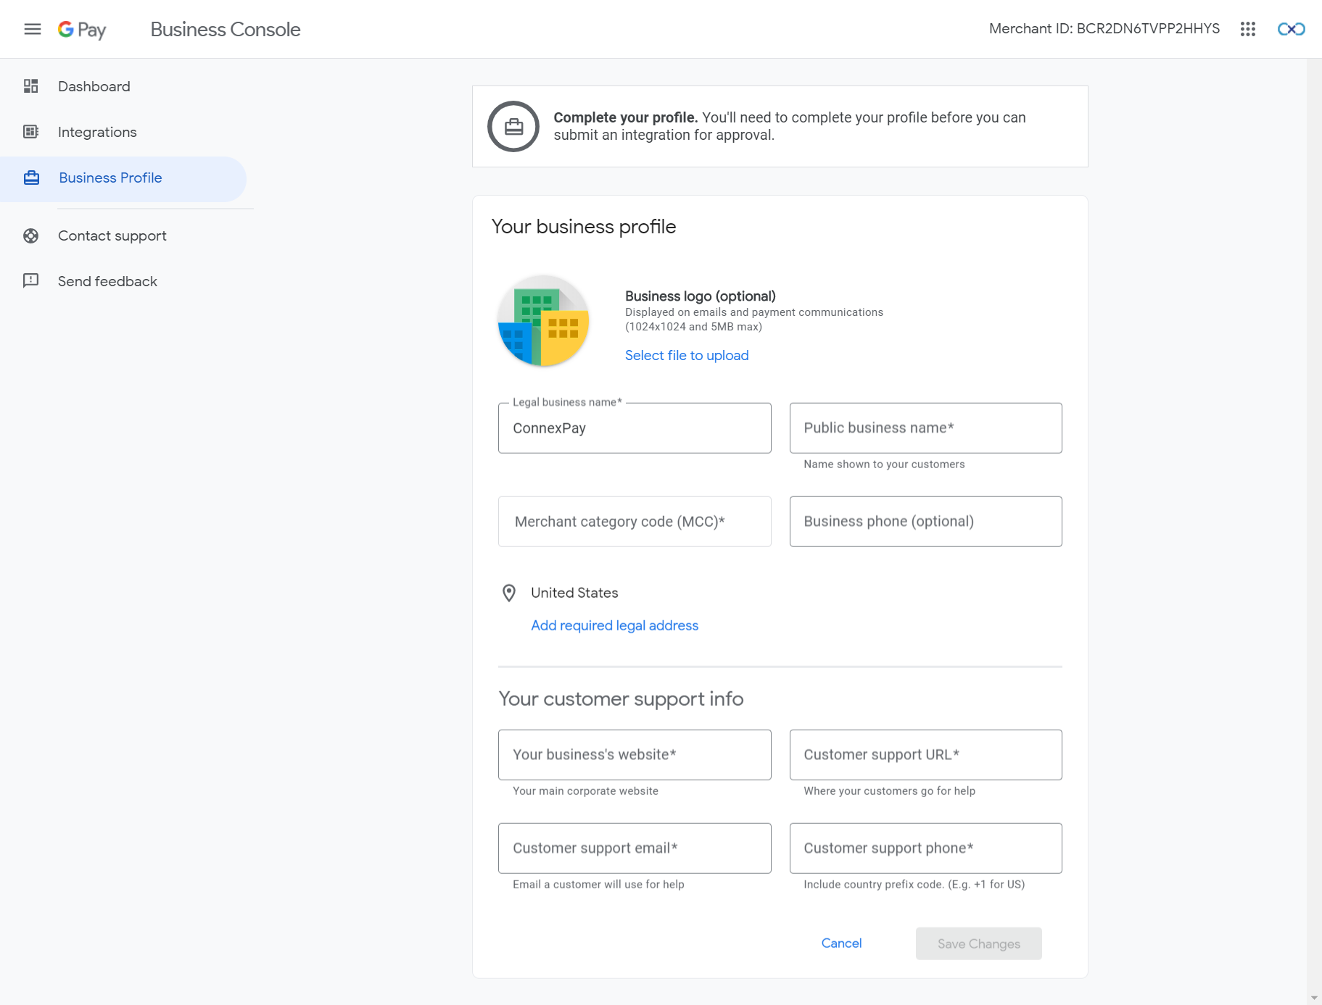Focus the Customer support URL field
The width and height of the screenshot is (1322, 1005).
[925, 755]
